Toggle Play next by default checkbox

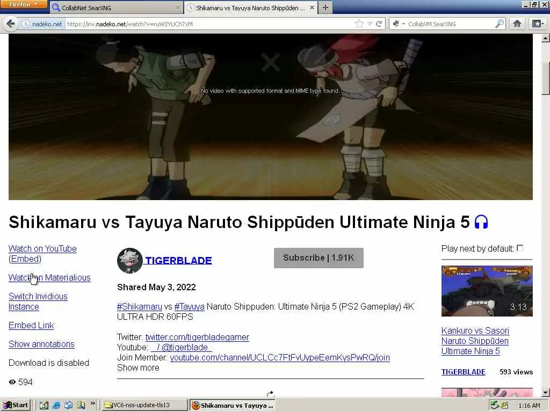coord(520,248)
